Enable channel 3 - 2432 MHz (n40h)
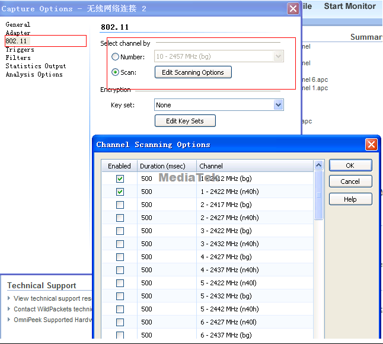 [x=120, y=244]
